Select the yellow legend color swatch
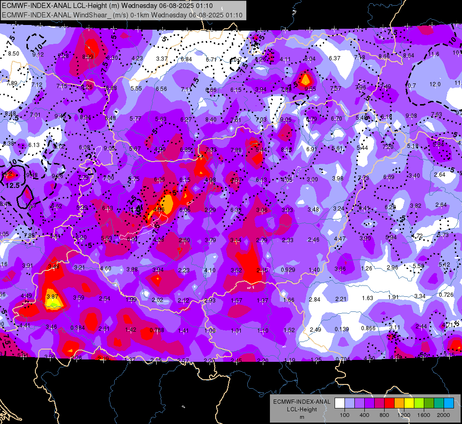 pos(409,403)
